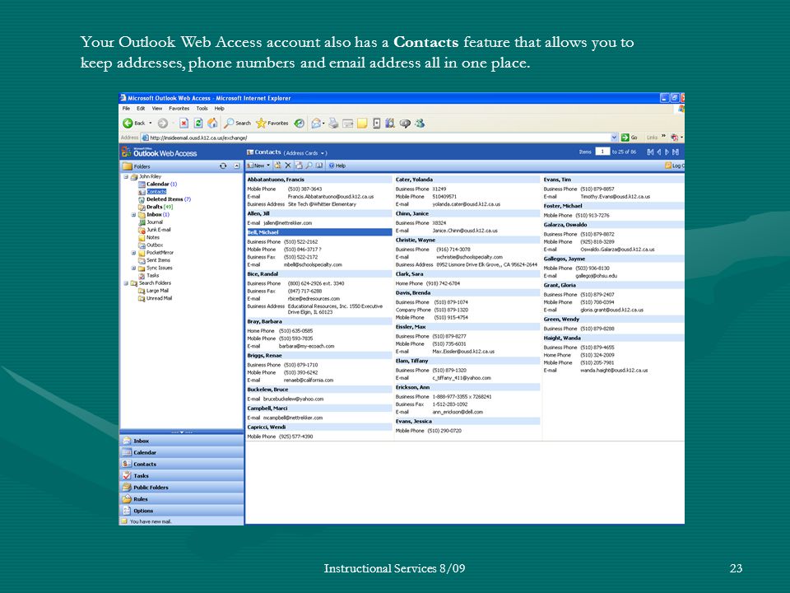Open the View menu

(x=157, y=109)
